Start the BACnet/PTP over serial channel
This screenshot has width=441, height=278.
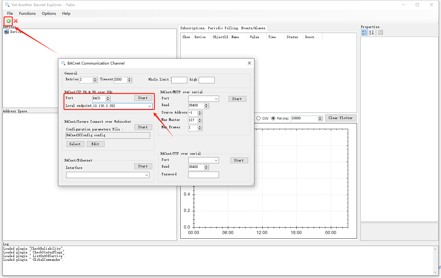click(x=239, y=161)
